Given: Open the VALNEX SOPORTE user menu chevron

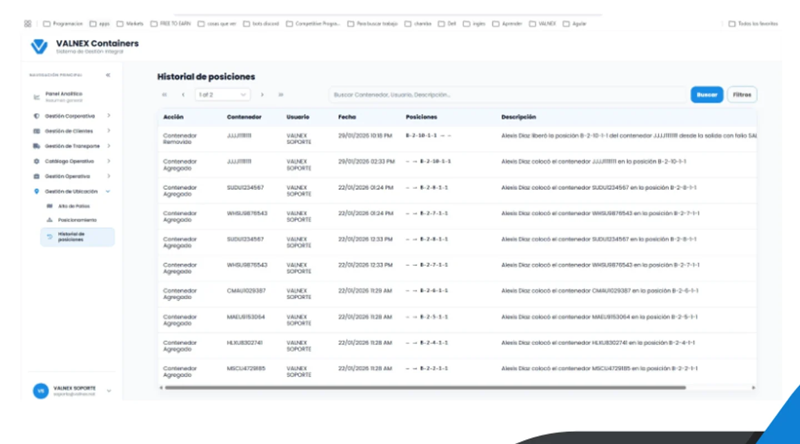Looking at the screenshot, I should coord(109,391).
